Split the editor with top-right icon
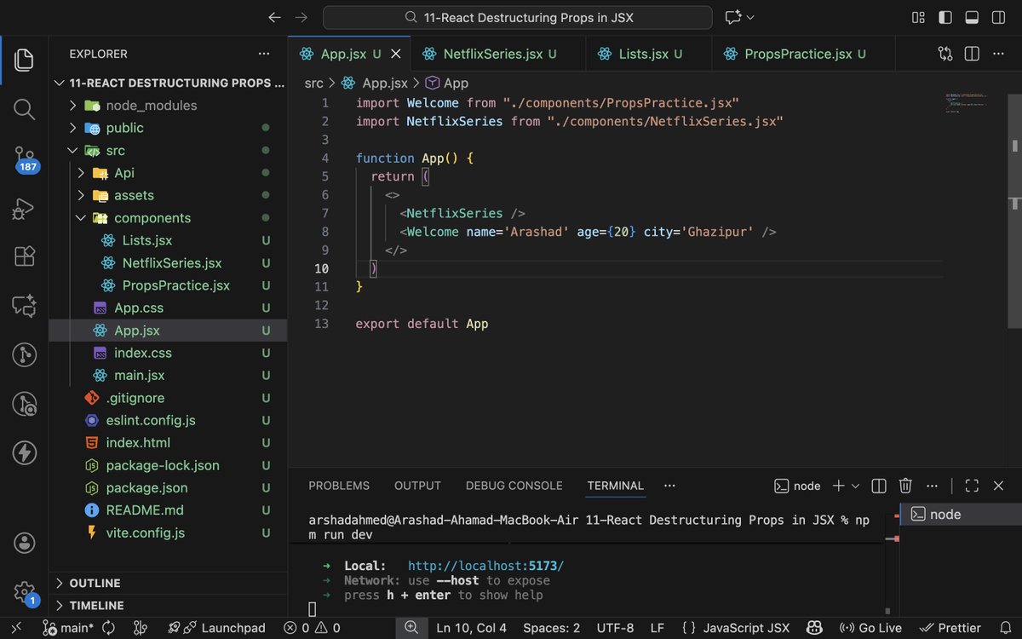 tap(971, 53)
